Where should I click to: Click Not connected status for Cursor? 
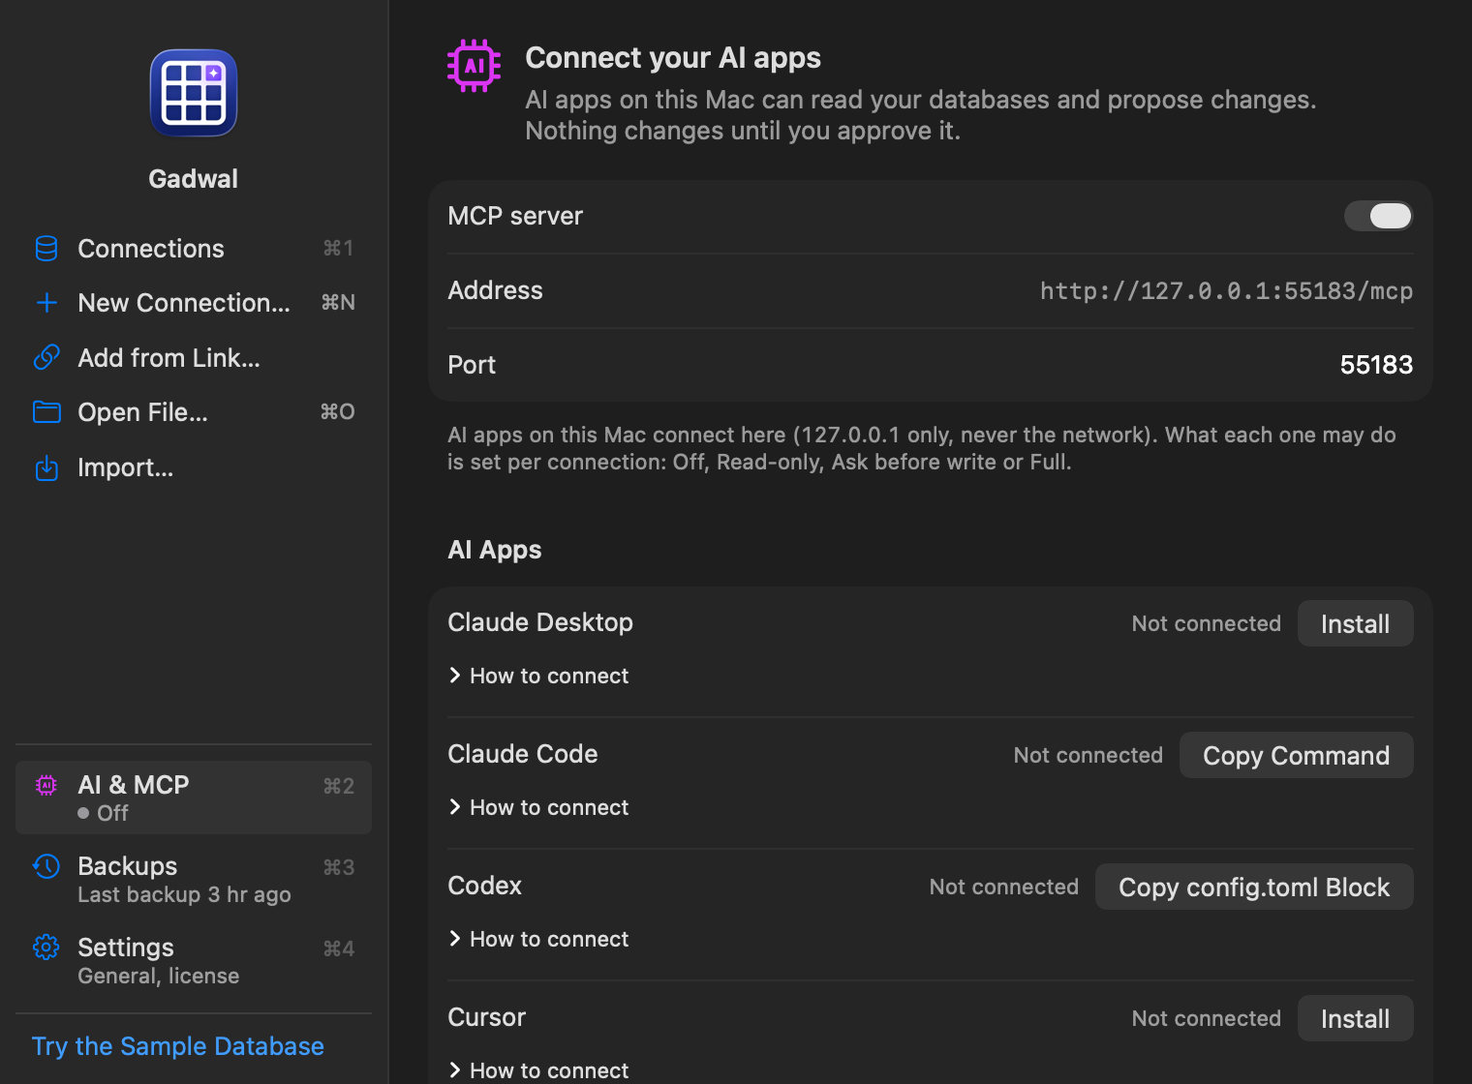click(1206, 1018)
